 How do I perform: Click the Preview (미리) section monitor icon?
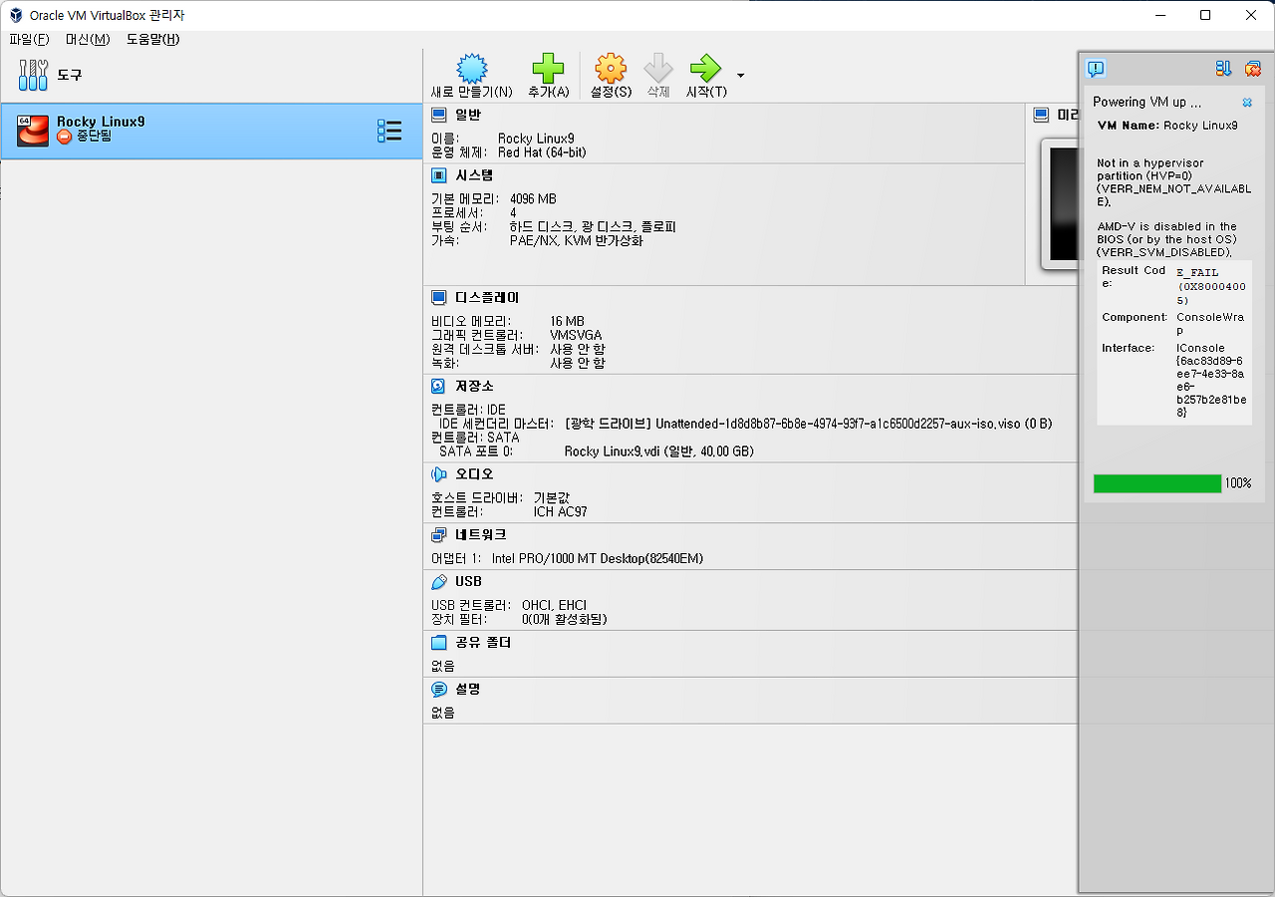[x=1041, y=115]
